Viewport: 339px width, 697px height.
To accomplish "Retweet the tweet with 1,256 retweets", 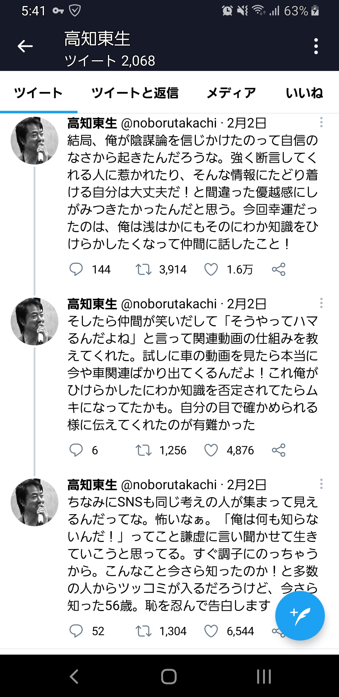I will coord(143,450).
